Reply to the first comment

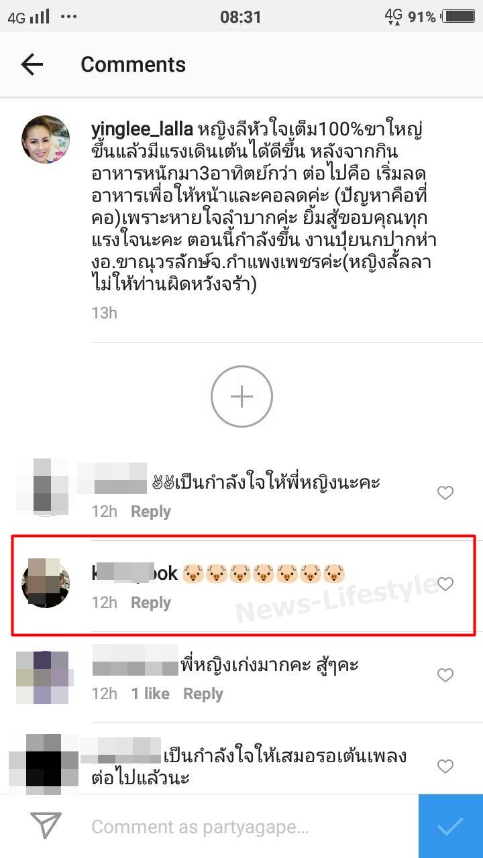point(151,511)
